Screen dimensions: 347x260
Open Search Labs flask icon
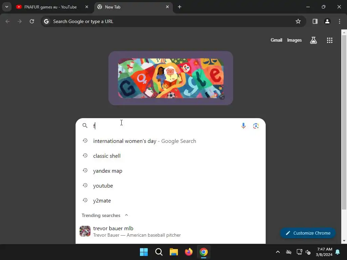coord(313,40)
